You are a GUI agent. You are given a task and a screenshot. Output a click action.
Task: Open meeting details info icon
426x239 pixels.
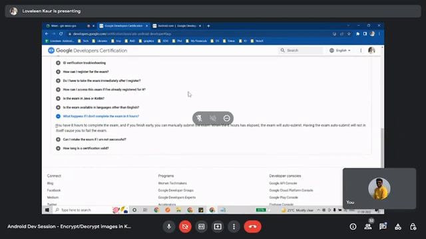click(353, 226)
